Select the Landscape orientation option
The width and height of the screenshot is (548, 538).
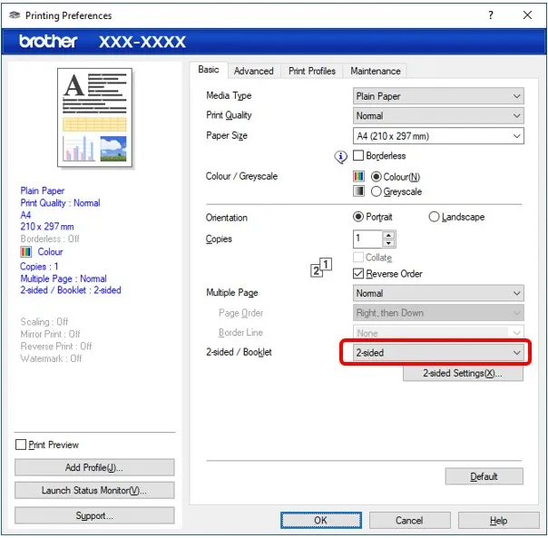tap(434, 218)
